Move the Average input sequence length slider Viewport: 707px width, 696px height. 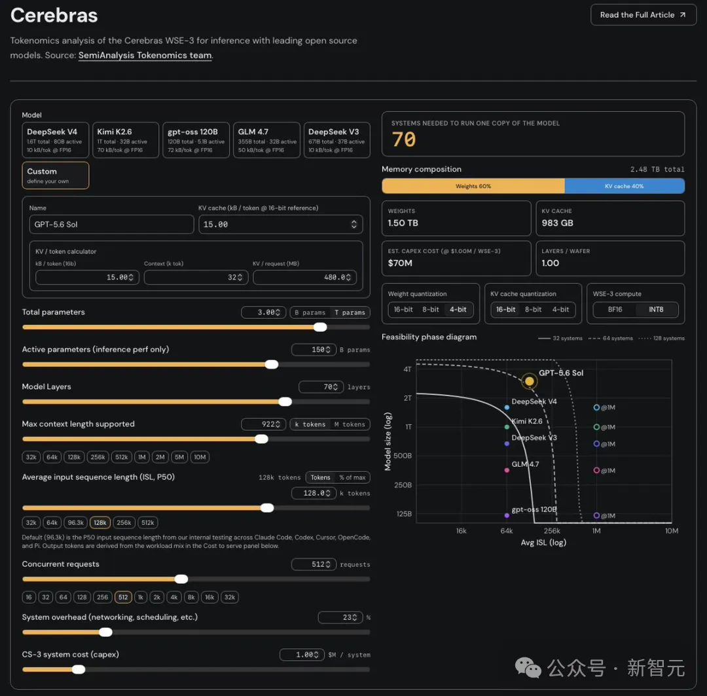click(x=267, y=508)
